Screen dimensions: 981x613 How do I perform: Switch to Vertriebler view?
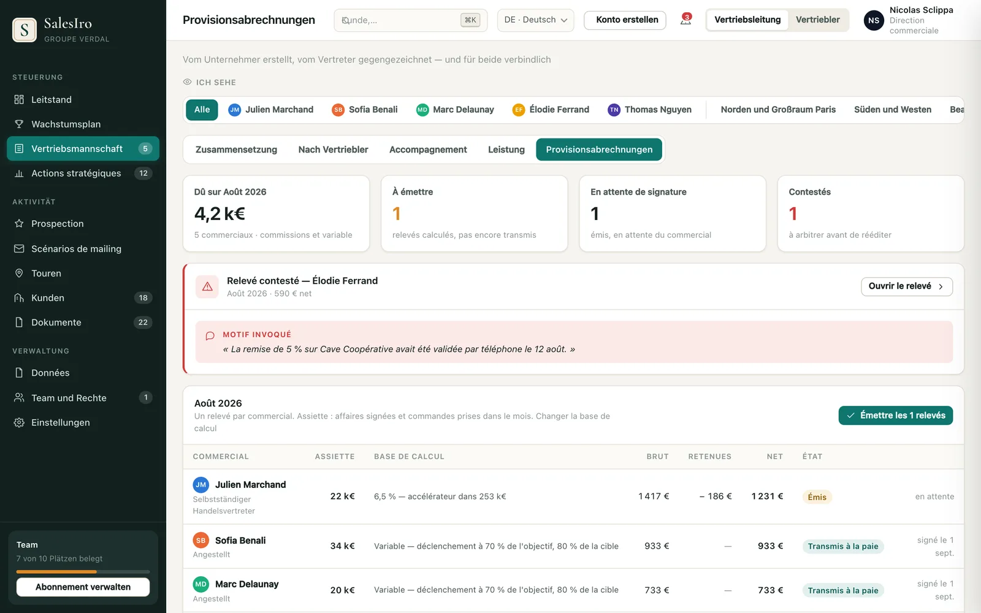point(817,20)
